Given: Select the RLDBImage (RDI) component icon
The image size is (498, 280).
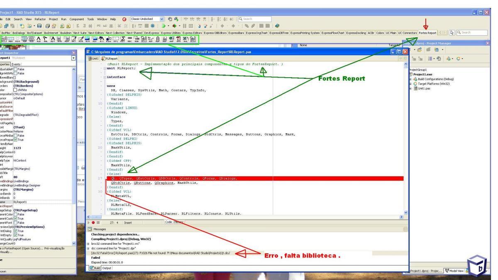Looking at the screenshot, I should tap(94, 39).
